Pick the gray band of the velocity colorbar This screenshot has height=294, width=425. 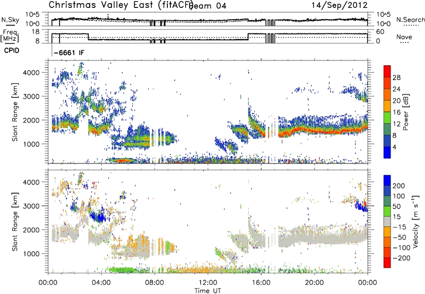pos(387,221)
